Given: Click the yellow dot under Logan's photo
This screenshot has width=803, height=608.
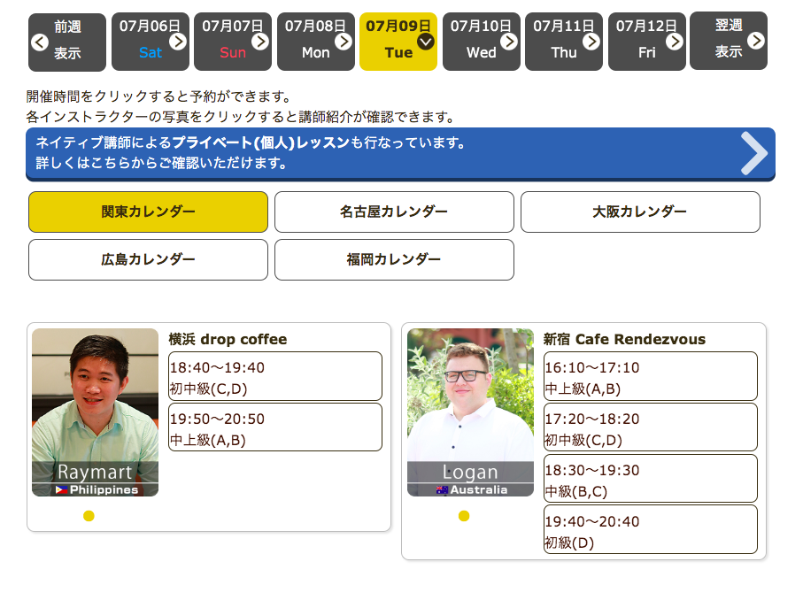Looking at the screenshot, I should point(464,516).
